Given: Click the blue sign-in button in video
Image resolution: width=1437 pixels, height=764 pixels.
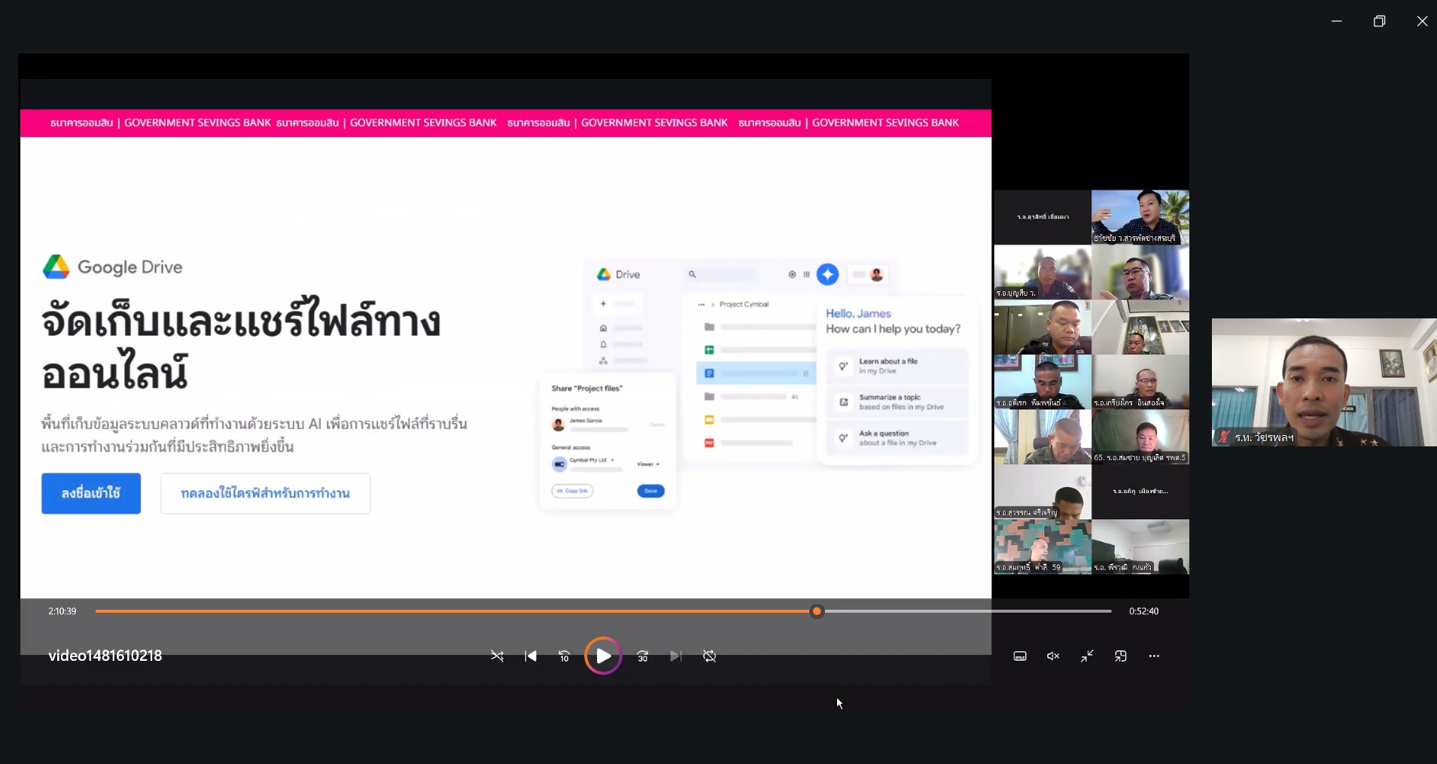Looking at the screenshot, I should (91, 494).
